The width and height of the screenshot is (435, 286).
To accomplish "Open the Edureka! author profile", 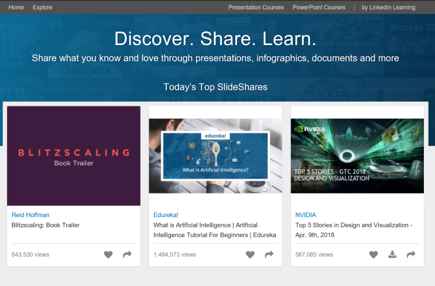I will [x=166, y=215].
